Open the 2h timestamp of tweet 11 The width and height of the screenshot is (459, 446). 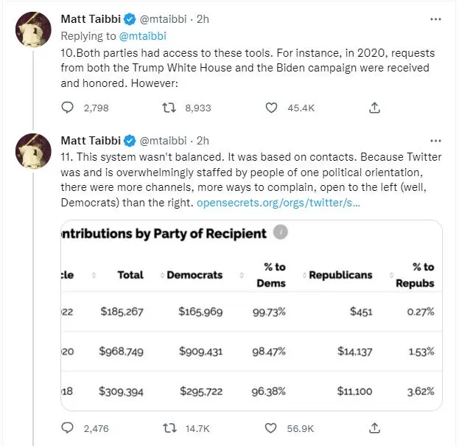point(203,141)
